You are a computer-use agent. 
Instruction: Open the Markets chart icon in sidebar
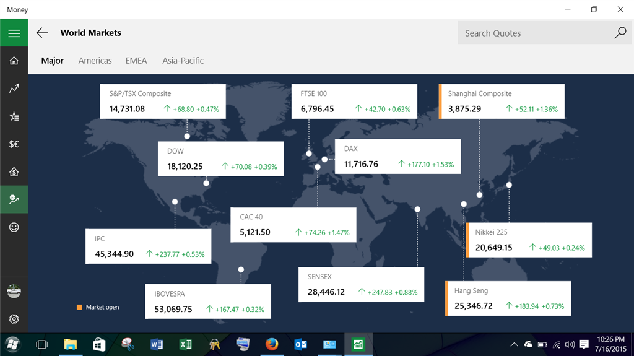14,88
